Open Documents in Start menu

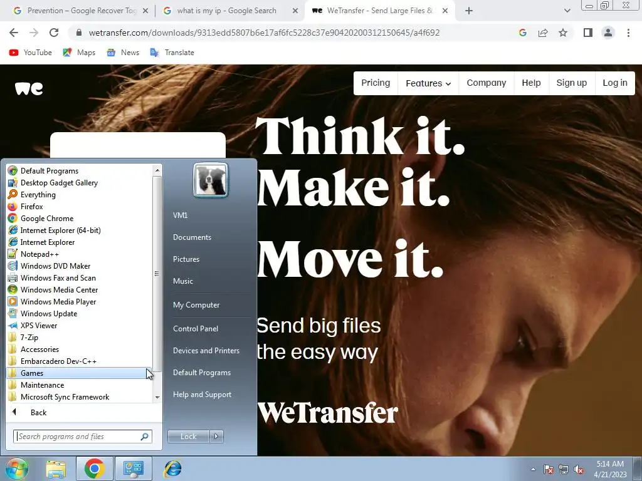click(x=192, y=237)
